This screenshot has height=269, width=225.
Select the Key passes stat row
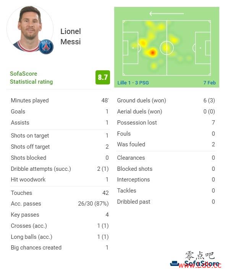pos(60,215)
